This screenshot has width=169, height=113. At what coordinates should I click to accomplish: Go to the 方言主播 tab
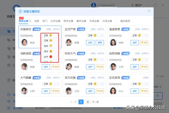[107, 21]
